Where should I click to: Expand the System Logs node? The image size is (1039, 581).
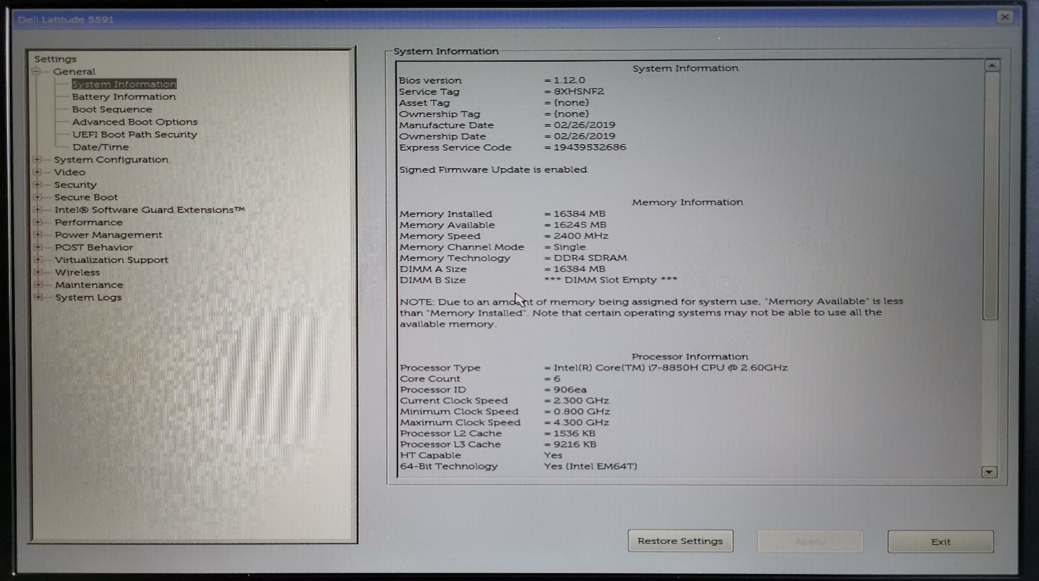click(x=38, y=297)
